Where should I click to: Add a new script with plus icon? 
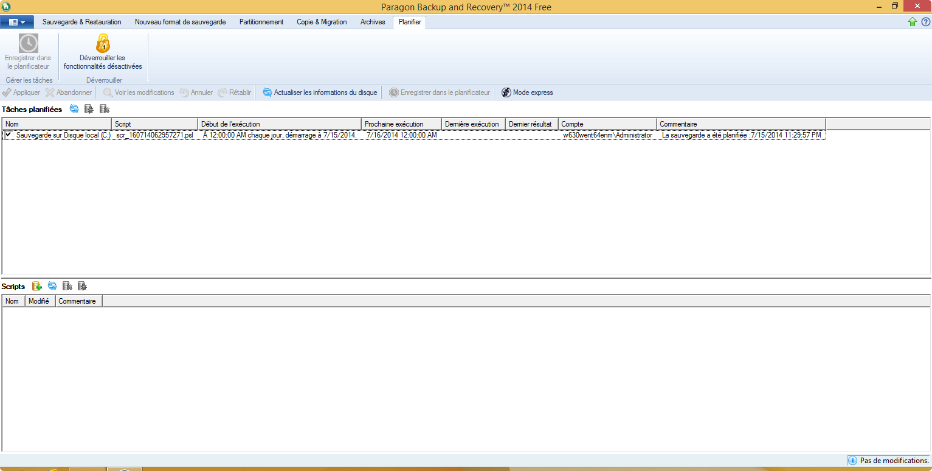click(x=37, y=286)
